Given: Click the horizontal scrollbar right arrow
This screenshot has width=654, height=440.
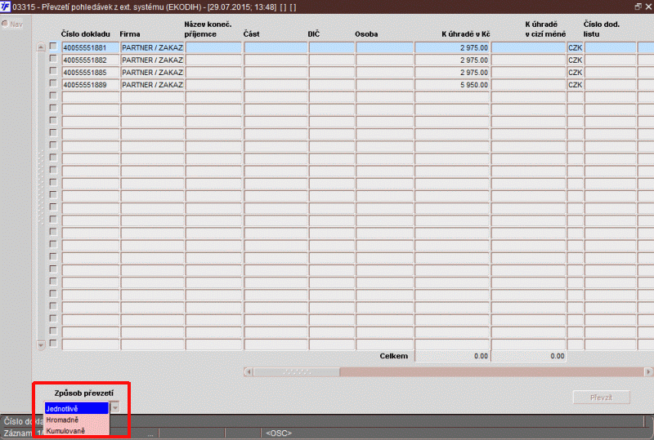Looking at the screenshot, I should (648, 371).
